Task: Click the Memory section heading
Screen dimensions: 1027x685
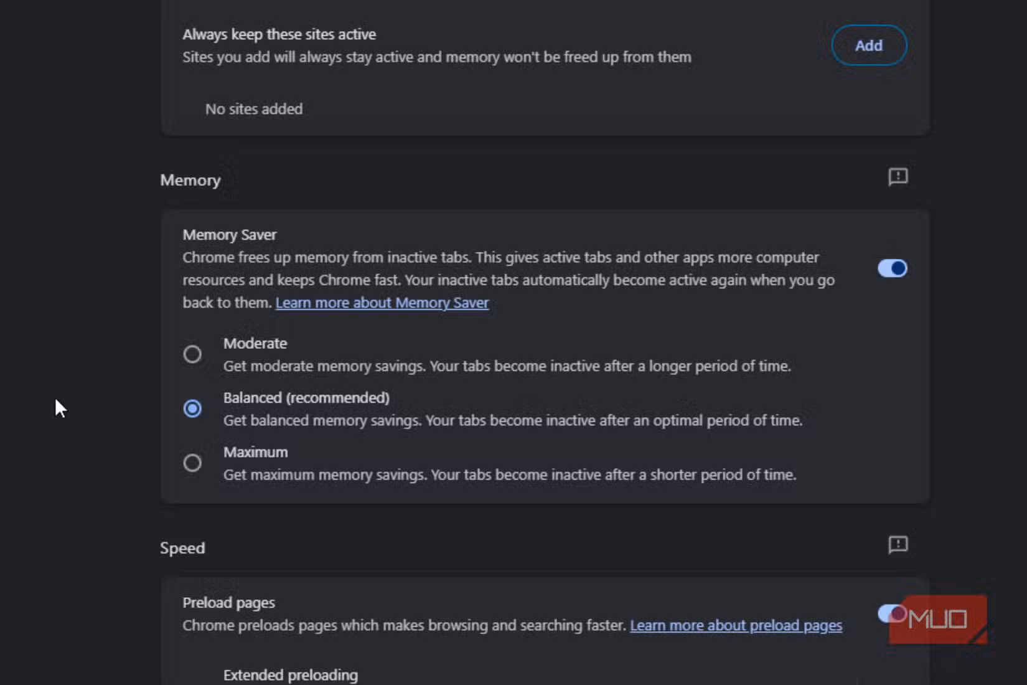Action: click(x=190, y=181)
